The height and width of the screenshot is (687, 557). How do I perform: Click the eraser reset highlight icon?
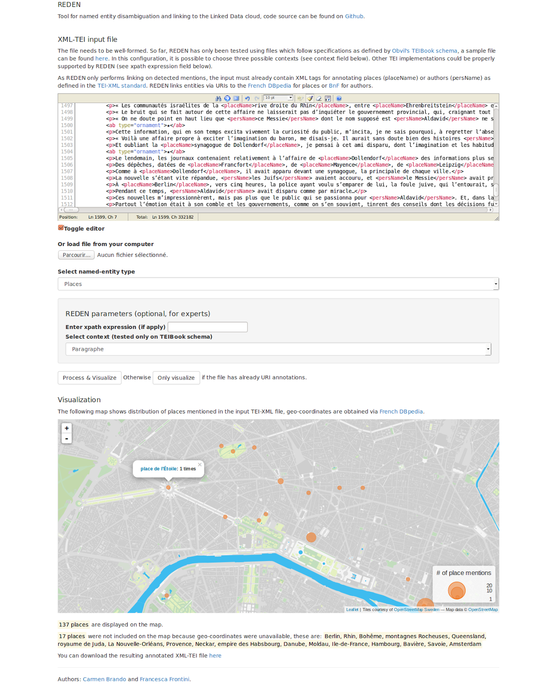pos(319,98)
